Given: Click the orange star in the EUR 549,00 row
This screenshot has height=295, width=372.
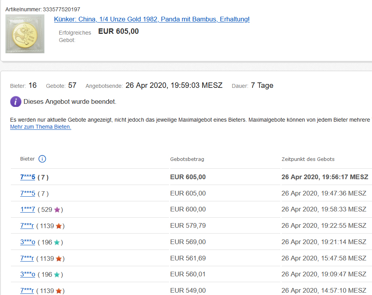Looking at the screenshot, I should click(x=59, y=291).
